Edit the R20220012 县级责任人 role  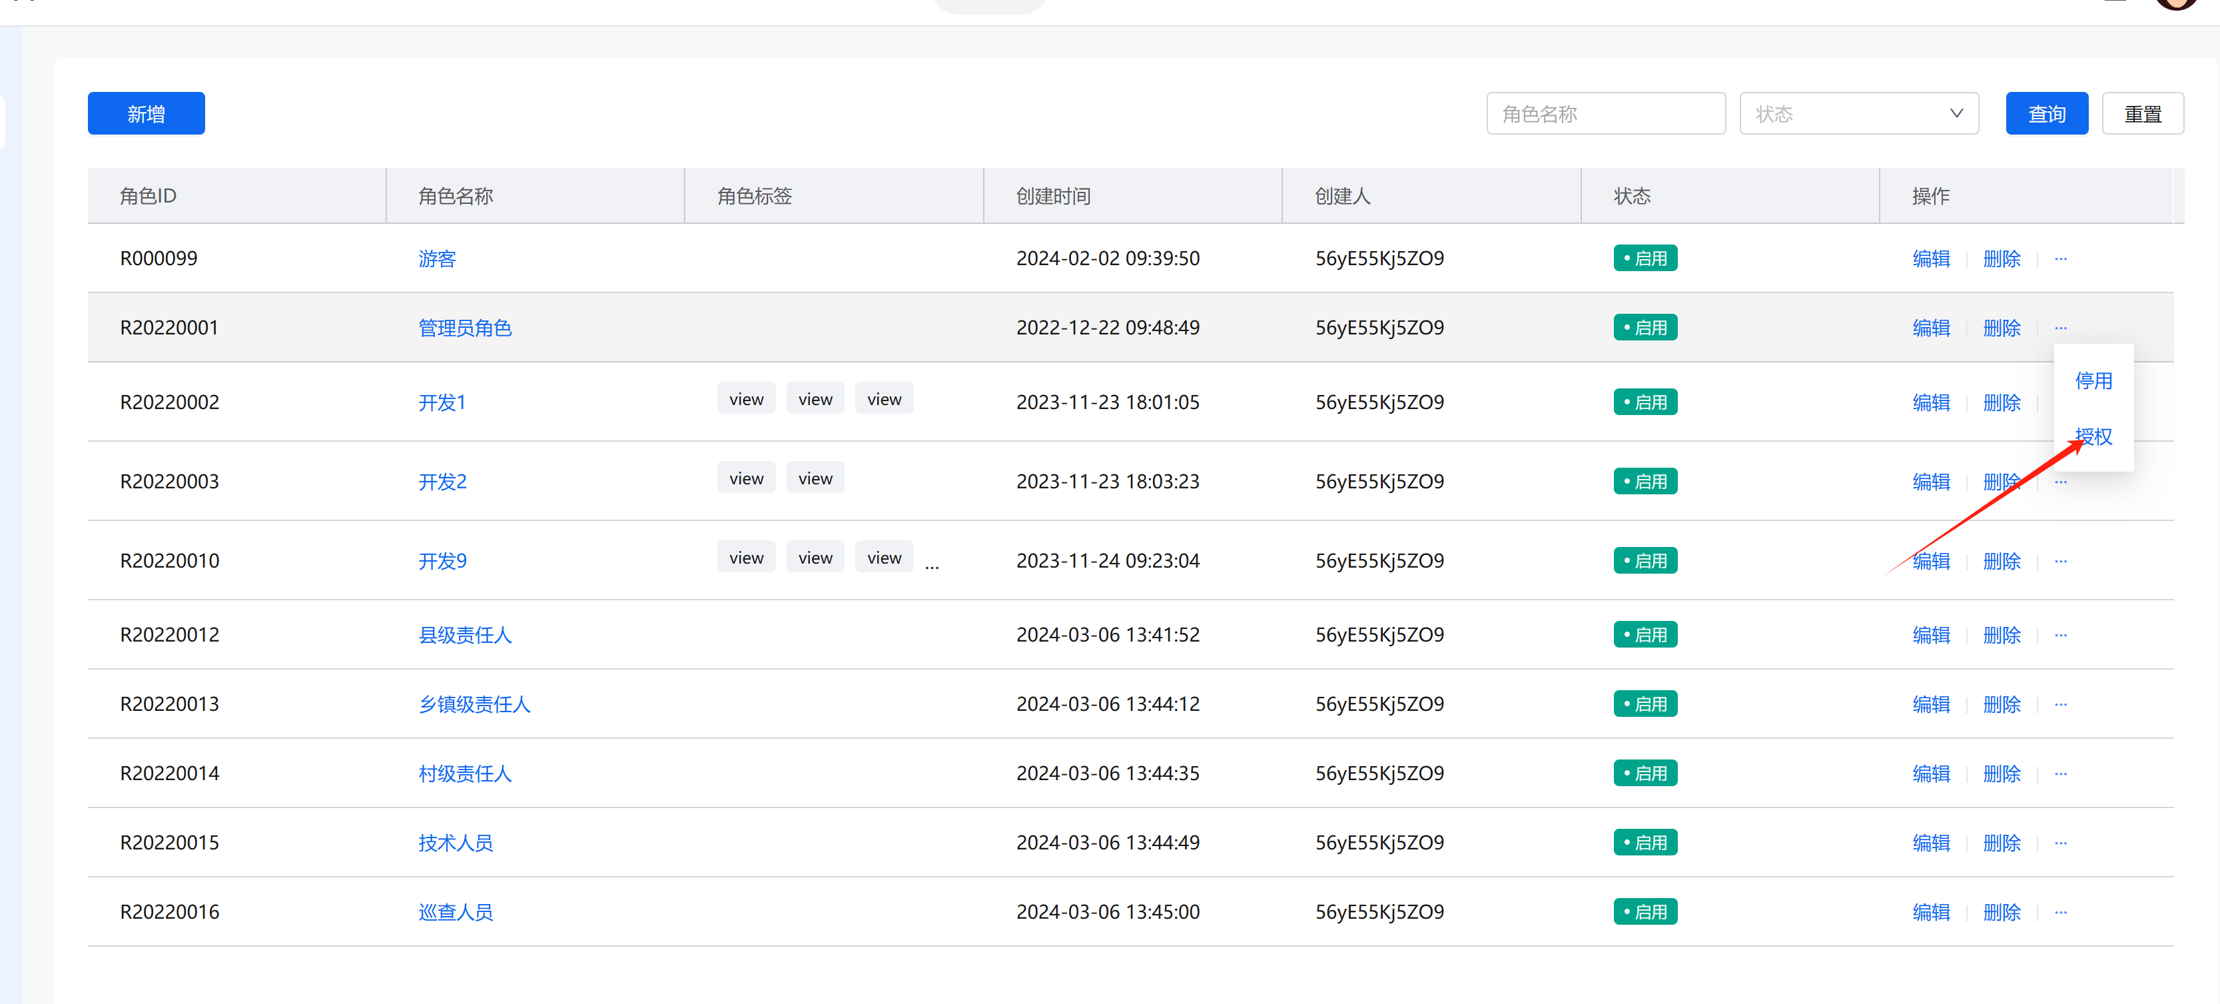1930,635
